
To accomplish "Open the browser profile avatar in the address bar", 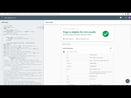I will [x=128, y=14].
